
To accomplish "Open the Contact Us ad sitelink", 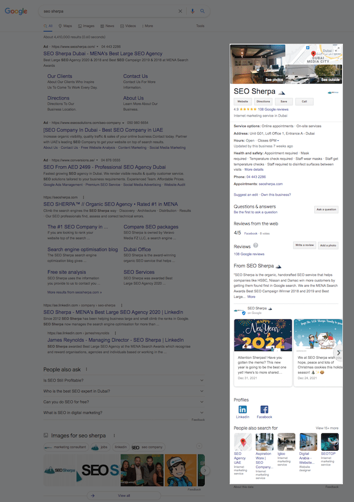I will click(x=136, y=76).
